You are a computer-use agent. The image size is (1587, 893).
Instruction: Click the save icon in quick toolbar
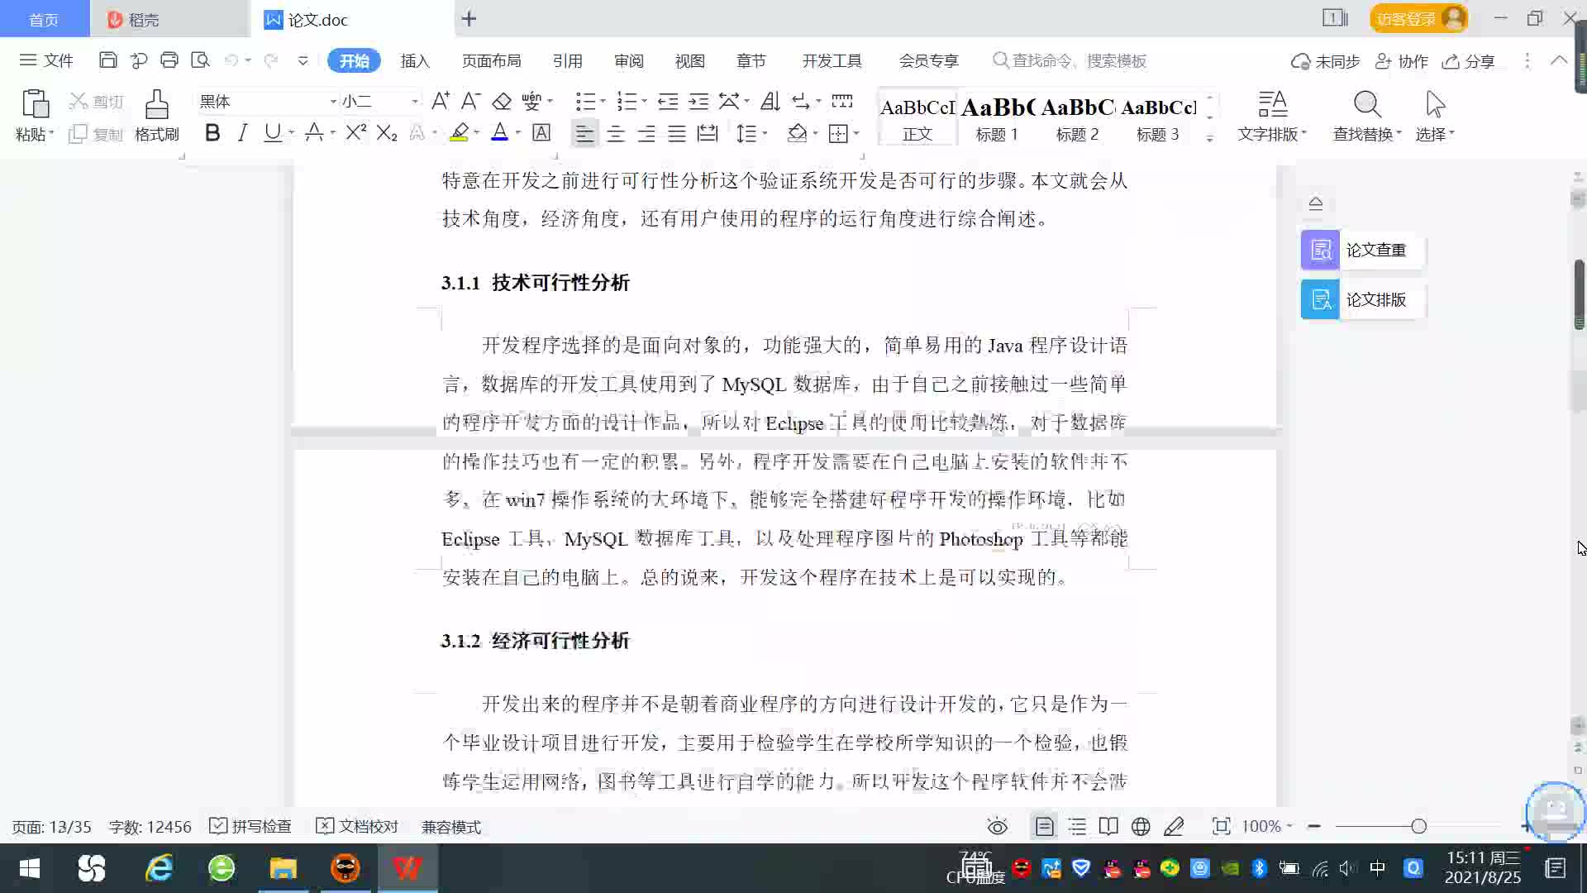coord(107,60)
